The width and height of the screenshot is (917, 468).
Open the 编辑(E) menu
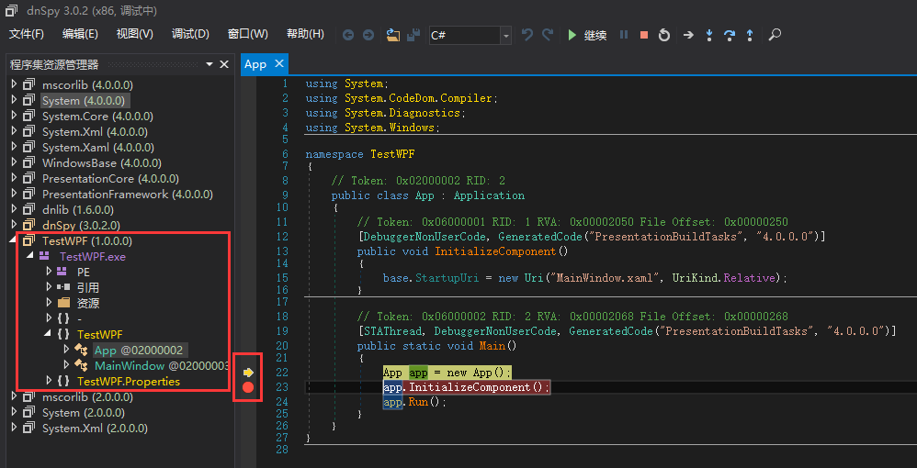tap(80, 34)
